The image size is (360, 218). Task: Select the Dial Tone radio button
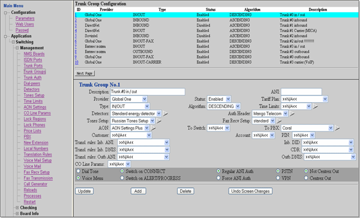(x=78, y=171)
